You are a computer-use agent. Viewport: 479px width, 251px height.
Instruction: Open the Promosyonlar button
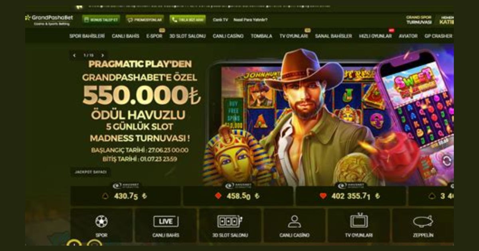pos(144,20)
